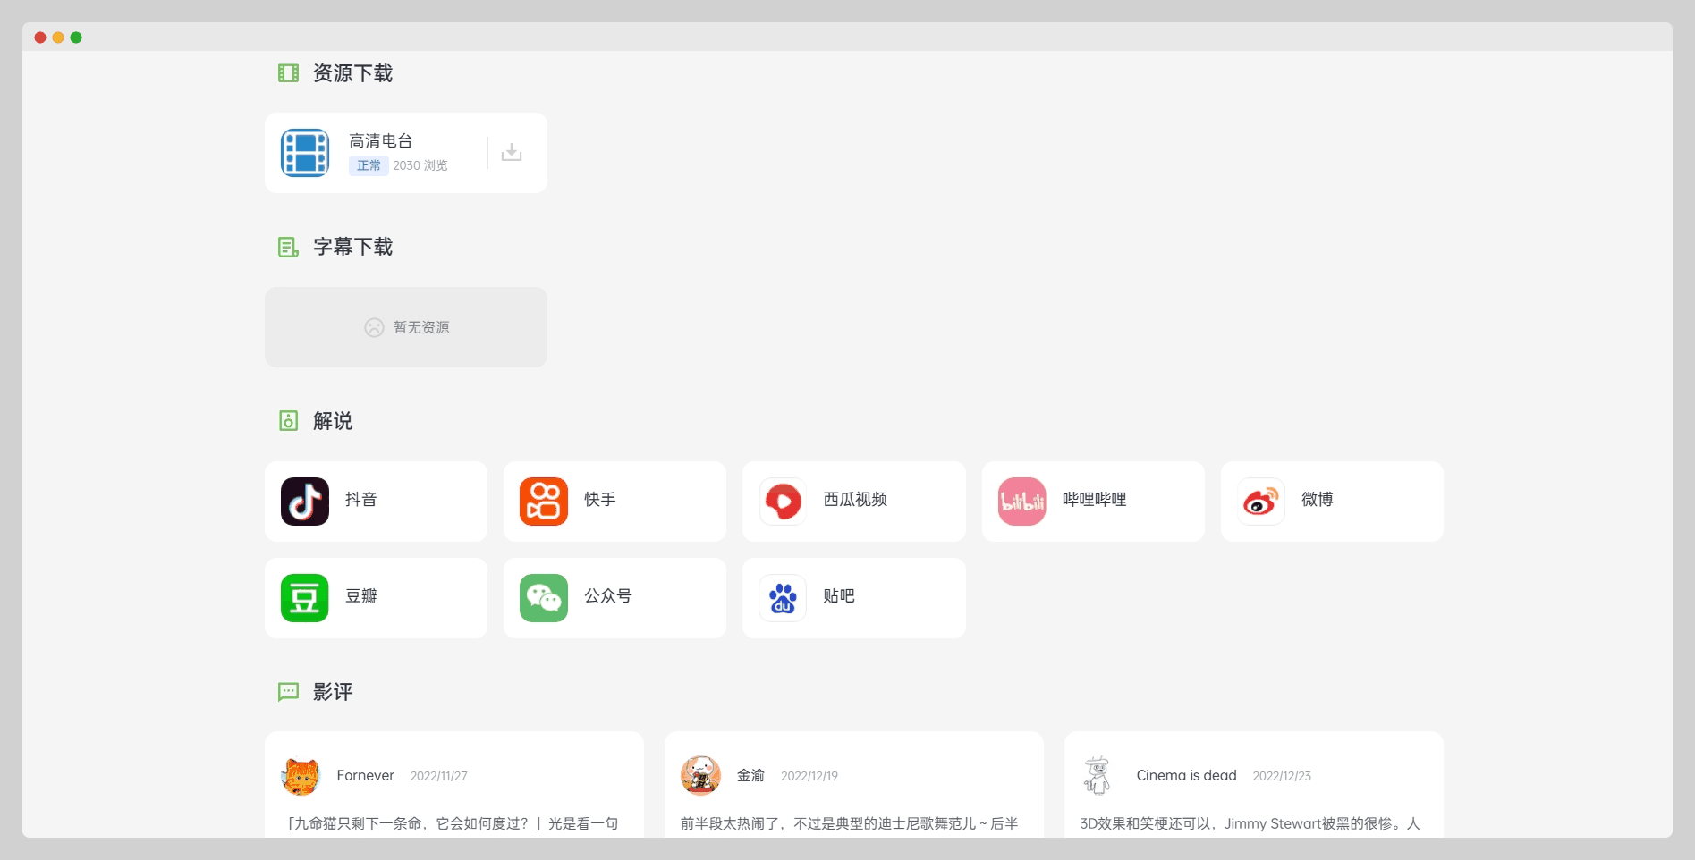Click the 影评 section heading
The height and width of the screenshot is (860, 1695).
[x=333, y=692]
